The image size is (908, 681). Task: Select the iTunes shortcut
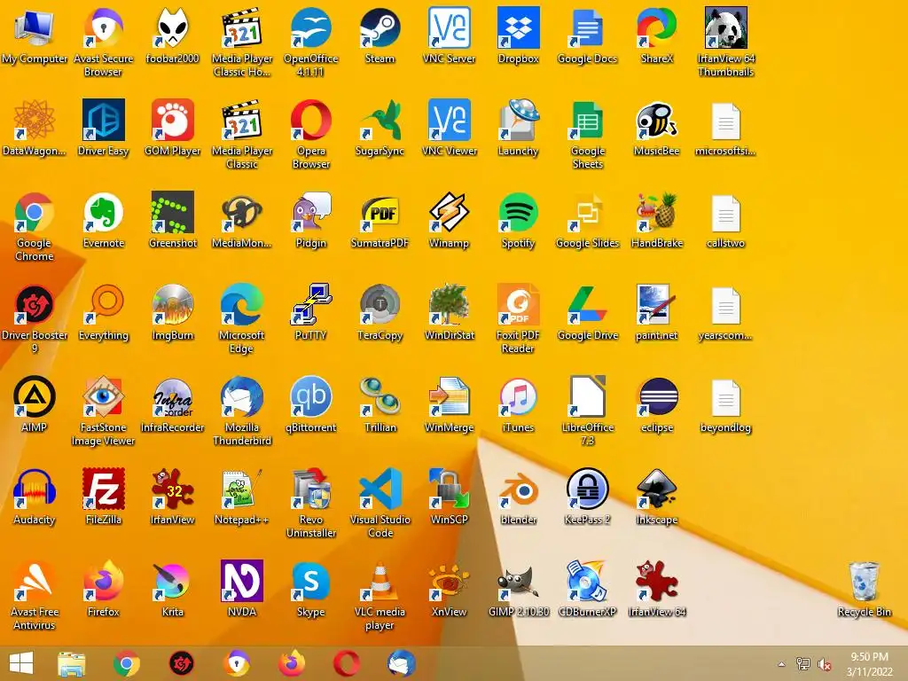click(518, 396)
